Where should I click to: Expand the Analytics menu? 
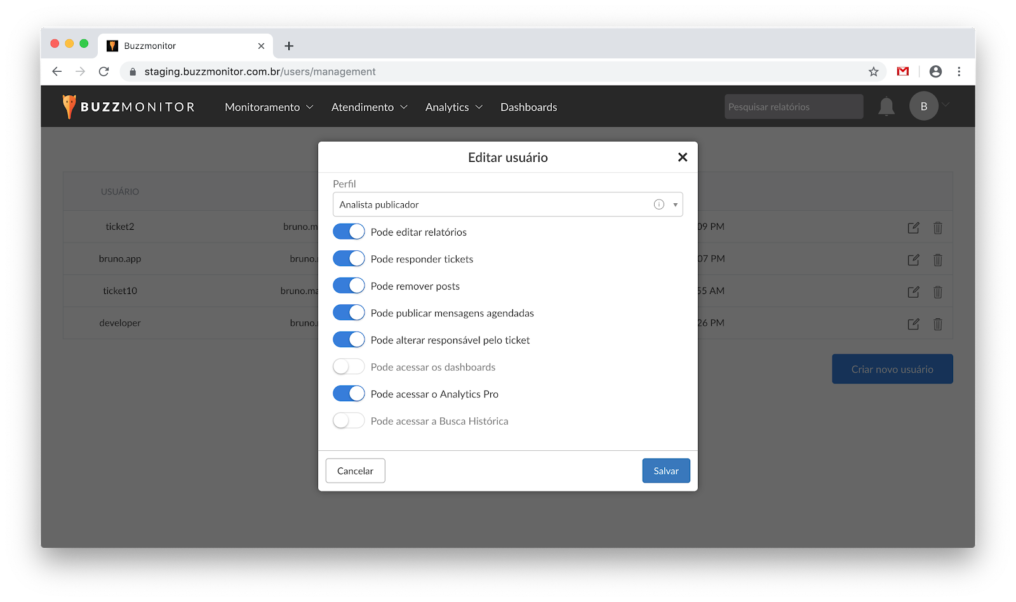tap(453, 107)
